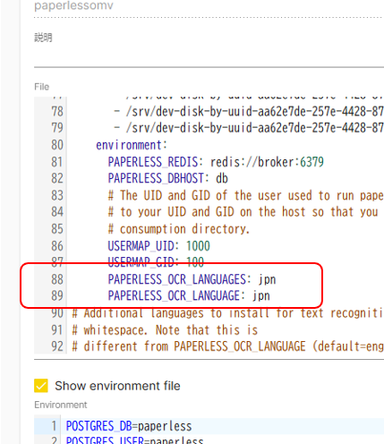Click the USERMAP_UID: 1000 line
This screenshot has height=444, width=384.
(159, 246)
